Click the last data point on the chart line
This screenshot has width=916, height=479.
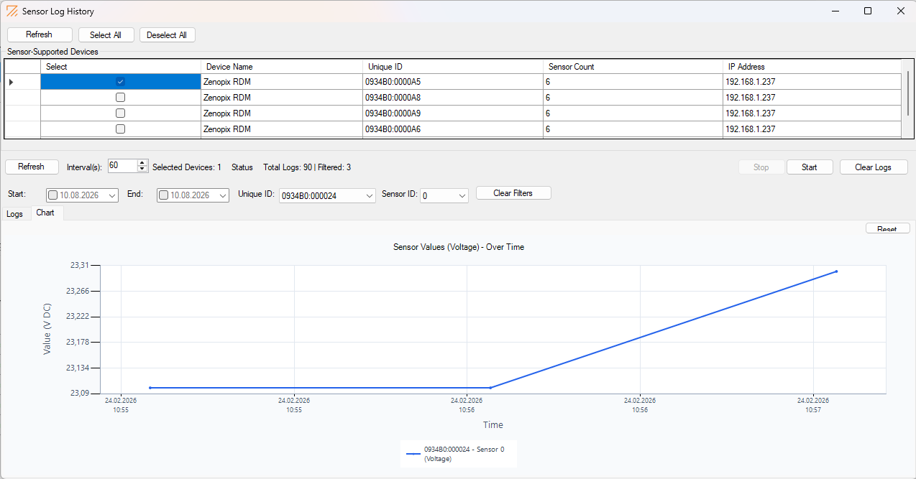(836, 271)
